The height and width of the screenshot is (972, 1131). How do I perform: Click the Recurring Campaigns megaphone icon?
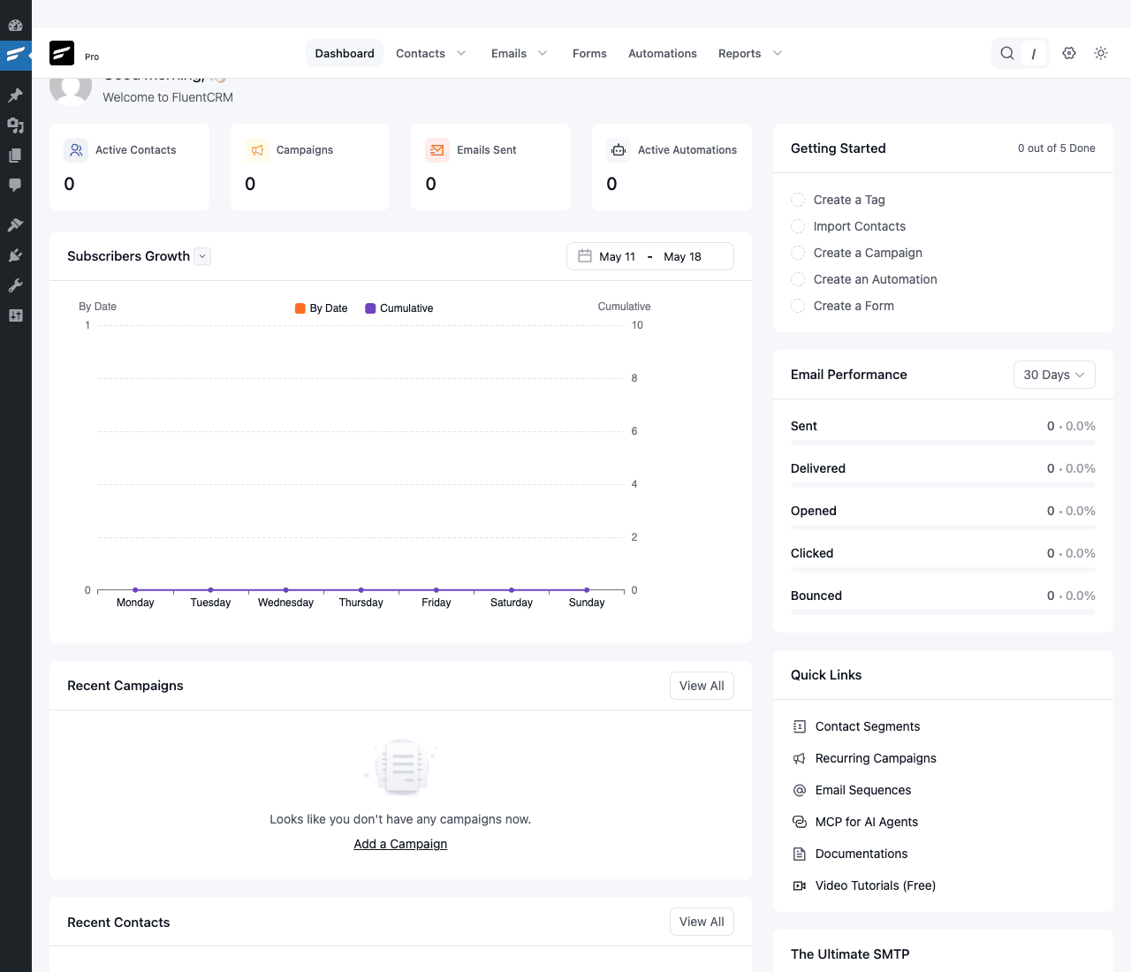point(800,758)
